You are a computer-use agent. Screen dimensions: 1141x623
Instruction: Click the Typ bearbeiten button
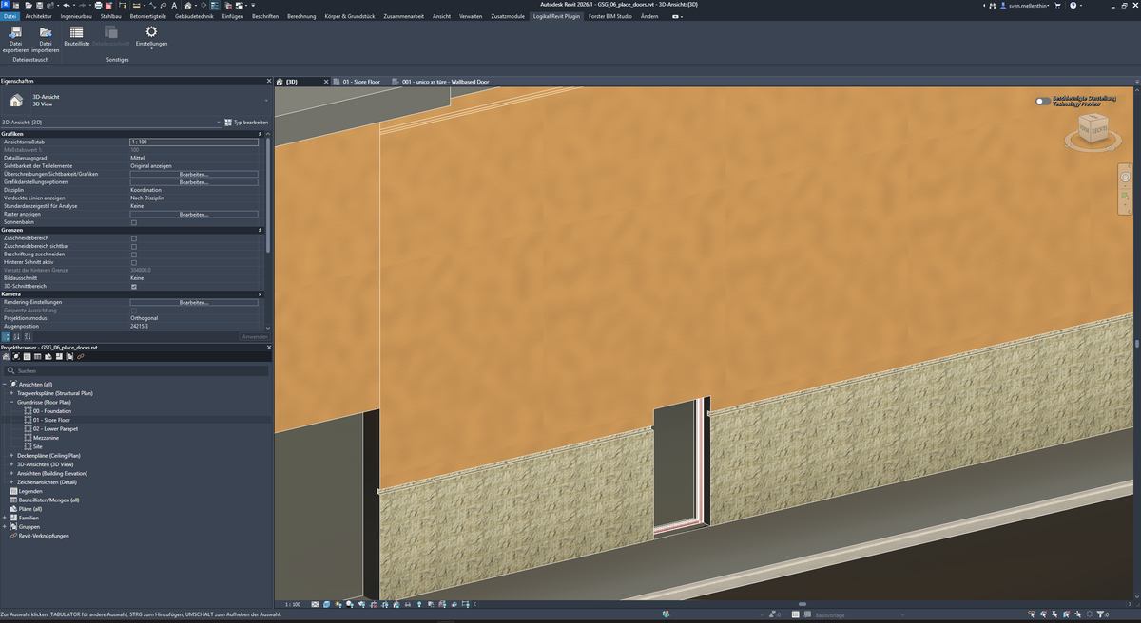248,122
